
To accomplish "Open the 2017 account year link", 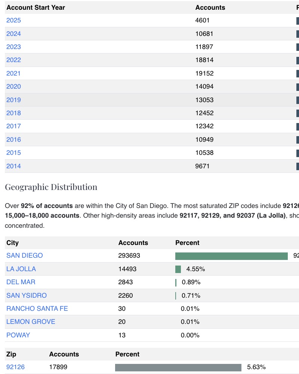I will pos(13,126).
